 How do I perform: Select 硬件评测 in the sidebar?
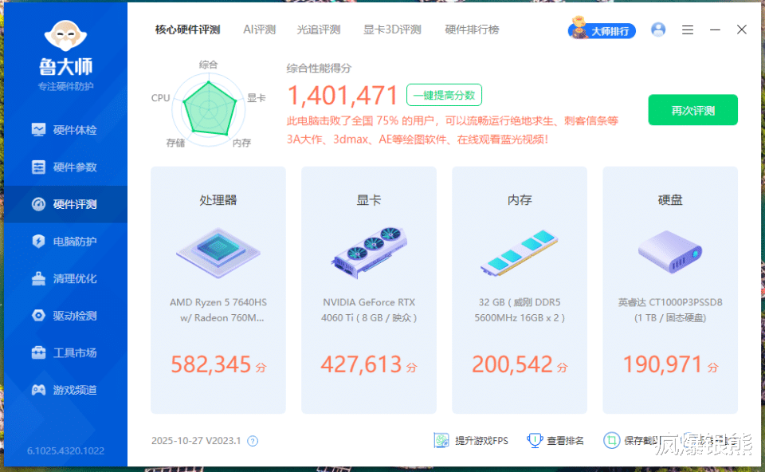(65, 204)
